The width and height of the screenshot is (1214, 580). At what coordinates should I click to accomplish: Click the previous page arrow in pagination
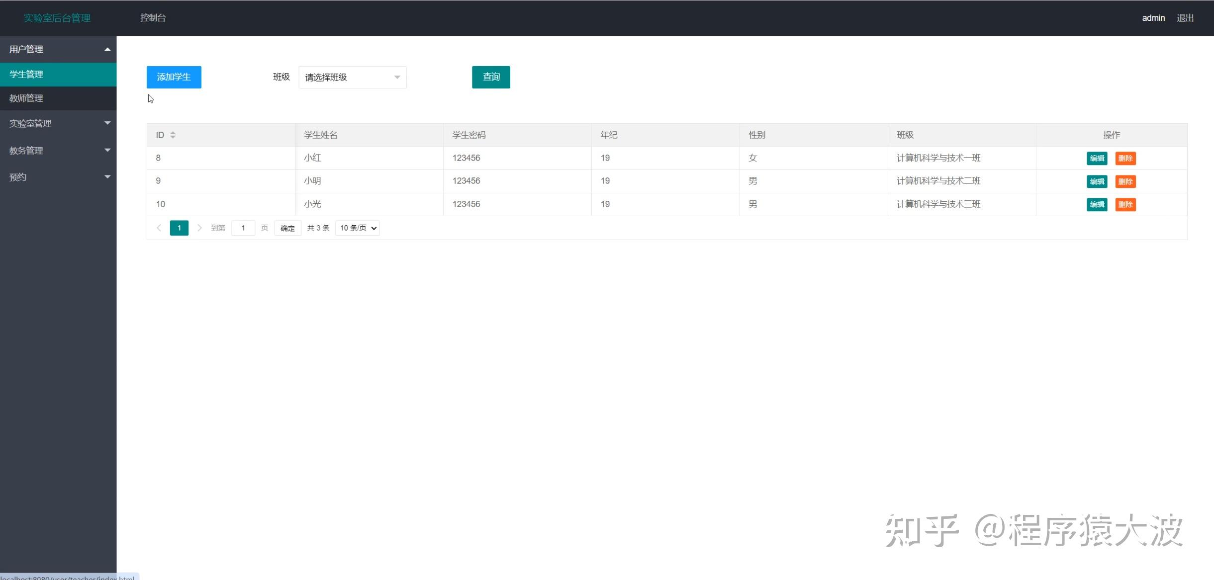[159, 228]
